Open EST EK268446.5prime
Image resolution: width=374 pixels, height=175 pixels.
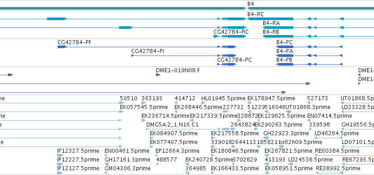[x=199, y=107]
